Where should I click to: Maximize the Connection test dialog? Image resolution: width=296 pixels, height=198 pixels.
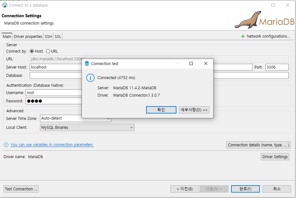[191, 64]
